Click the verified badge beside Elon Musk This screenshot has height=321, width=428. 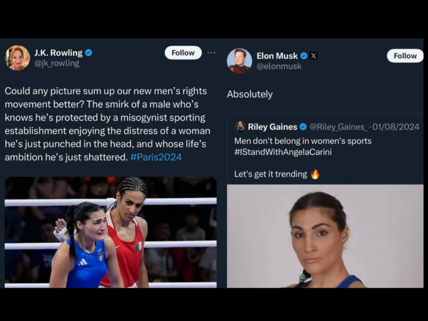pos(303,56)
